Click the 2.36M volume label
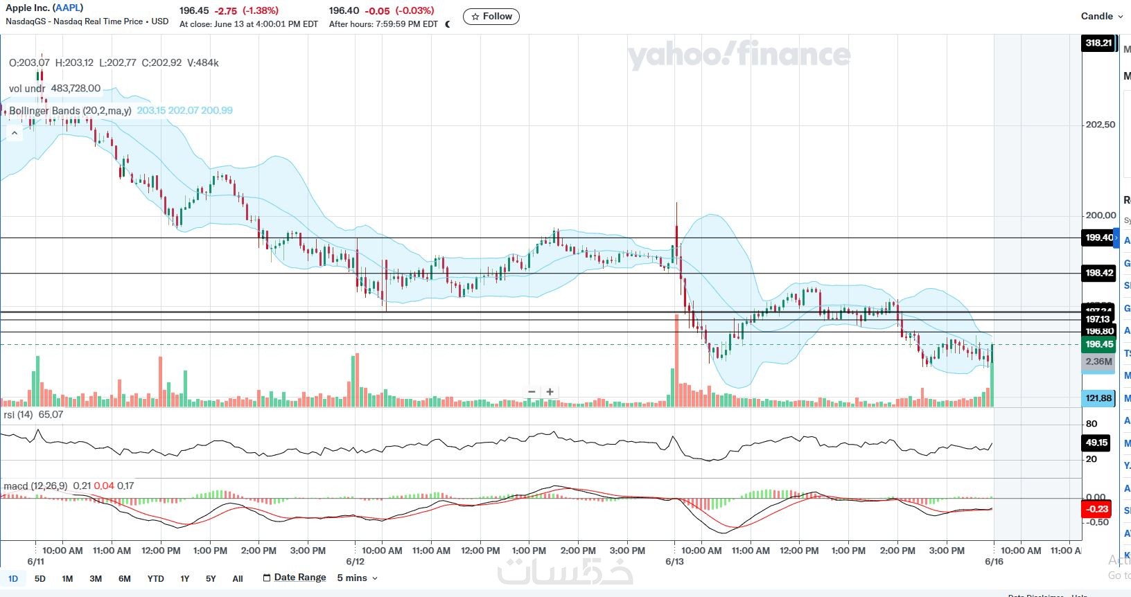 pos(1099,362)
